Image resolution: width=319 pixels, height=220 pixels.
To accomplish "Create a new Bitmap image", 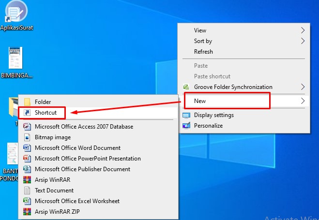I will (x=98, y=137).
